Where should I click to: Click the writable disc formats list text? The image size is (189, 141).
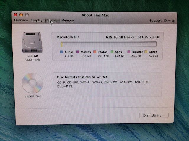pos(103,84)
